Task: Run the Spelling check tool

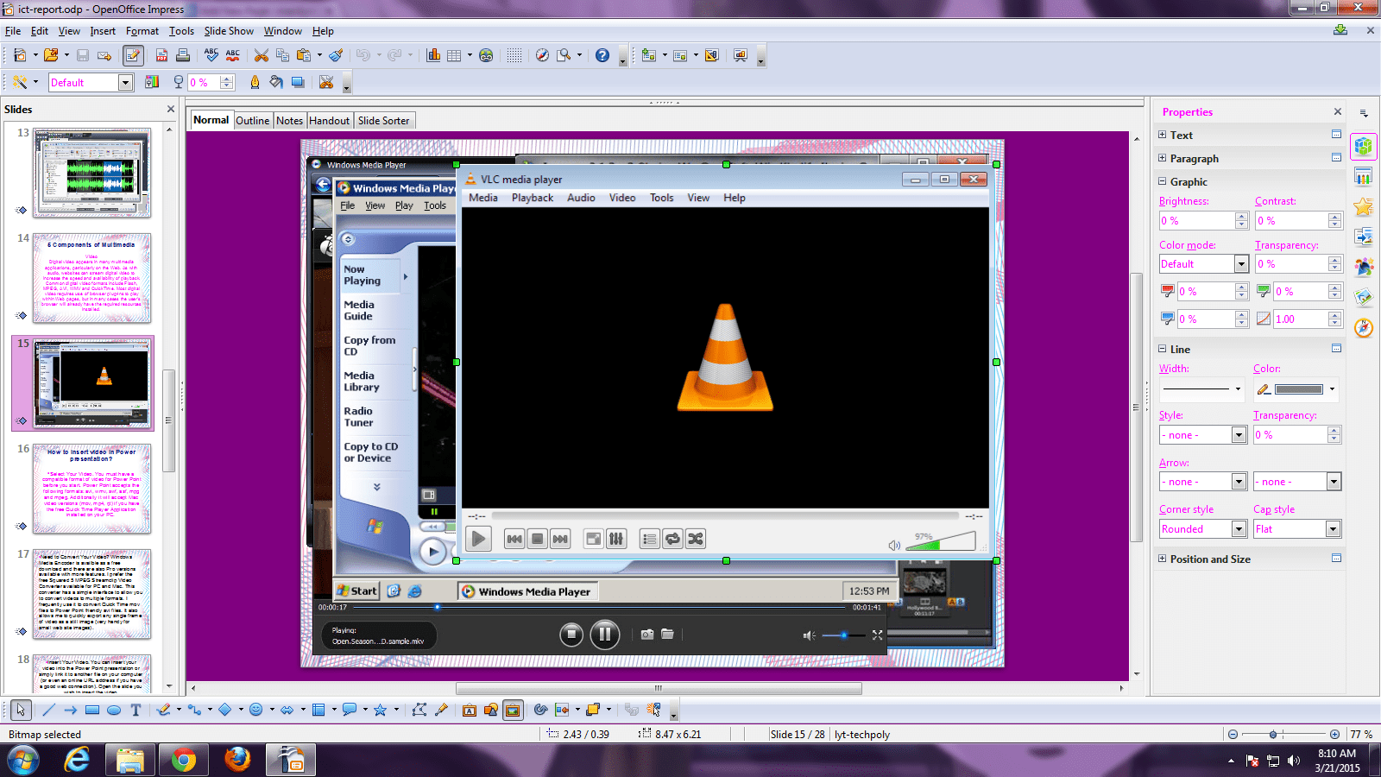Action: pos(211,55)
